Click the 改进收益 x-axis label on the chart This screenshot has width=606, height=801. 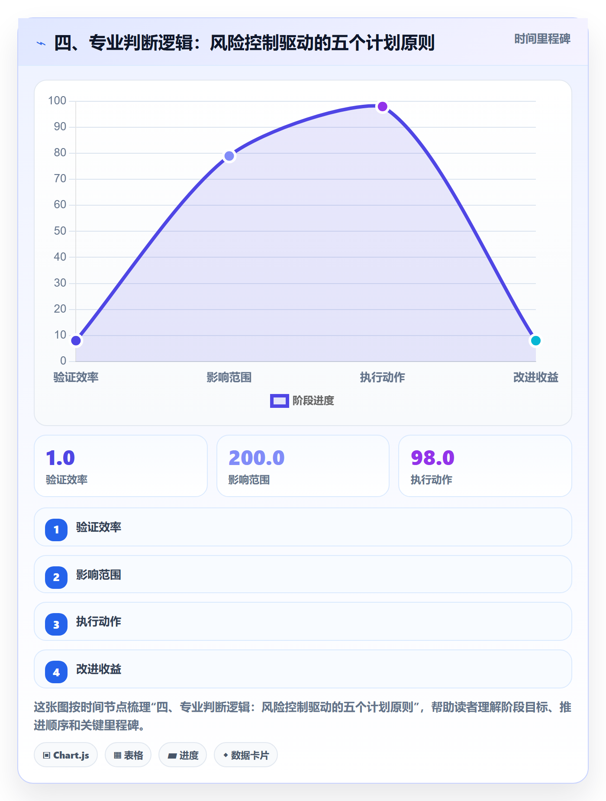pos(536,378)
